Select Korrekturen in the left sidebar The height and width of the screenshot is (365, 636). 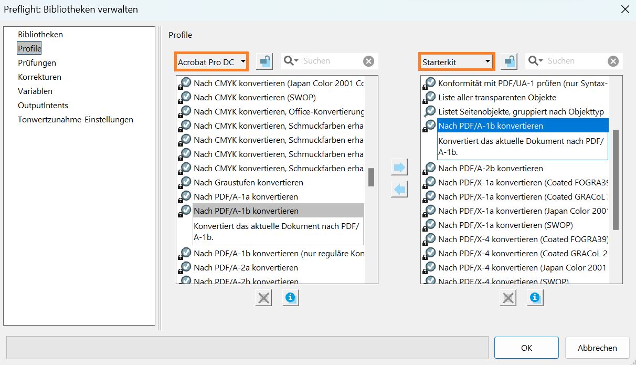click(39, 77)
